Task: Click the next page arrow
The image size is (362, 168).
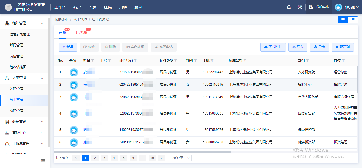Action: point(162,158)
